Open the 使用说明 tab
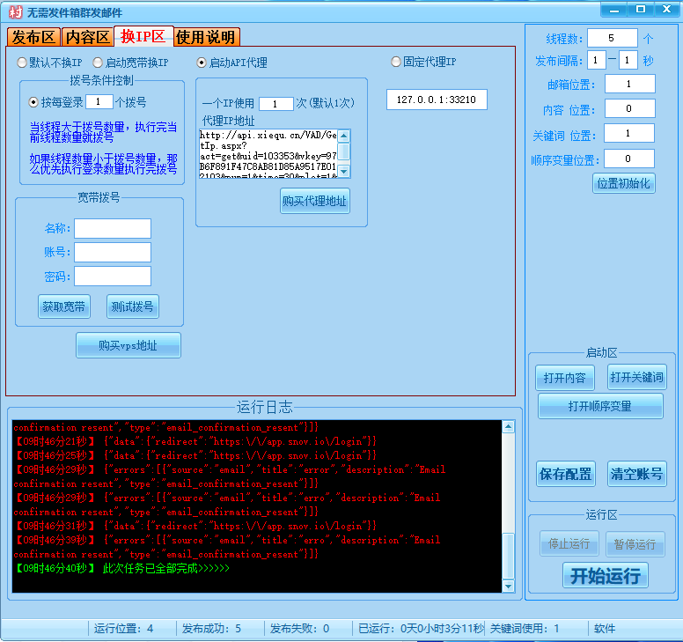Screen dimensions: 683x642 point(206,37)
